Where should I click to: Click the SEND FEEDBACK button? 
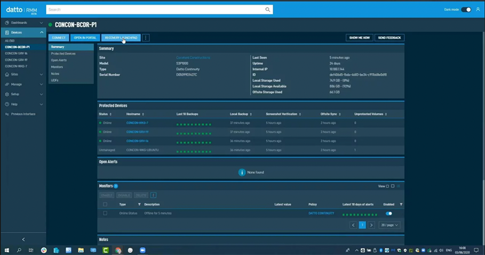pyautogui.click(x=389, y=38)
